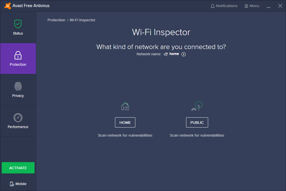Choose the HOME network button
This screenshot has width=286, height=191.
coord(125,122)
